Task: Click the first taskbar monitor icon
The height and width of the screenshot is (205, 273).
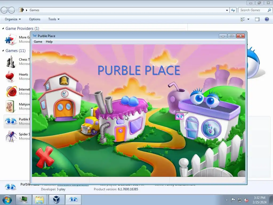Action: click(x=24, y=200)
